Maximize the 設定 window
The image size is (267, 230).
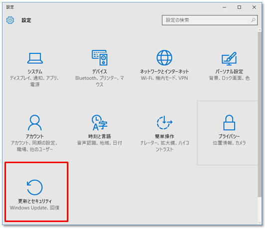click(x=239, y=7)
